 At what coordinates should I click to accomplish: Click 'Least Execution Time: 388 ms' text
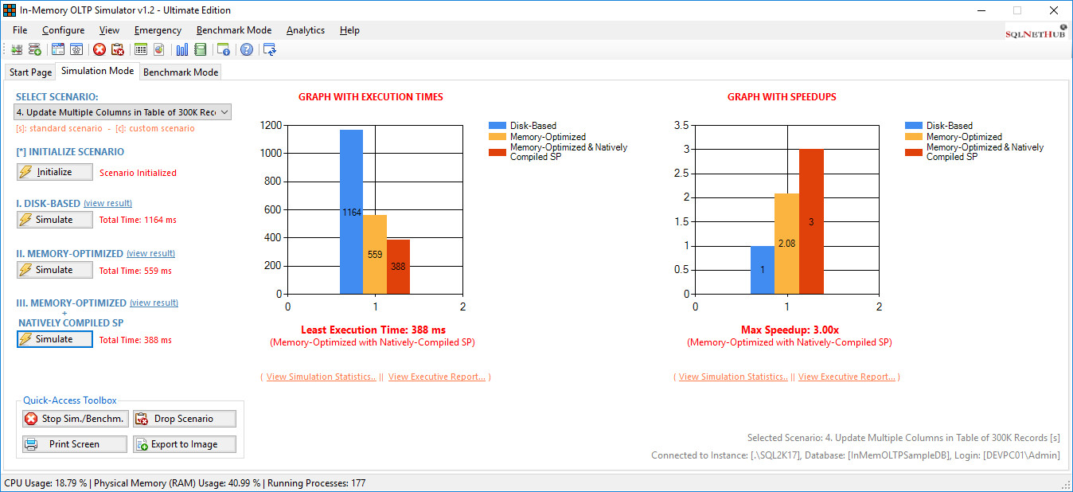[373, 330]
